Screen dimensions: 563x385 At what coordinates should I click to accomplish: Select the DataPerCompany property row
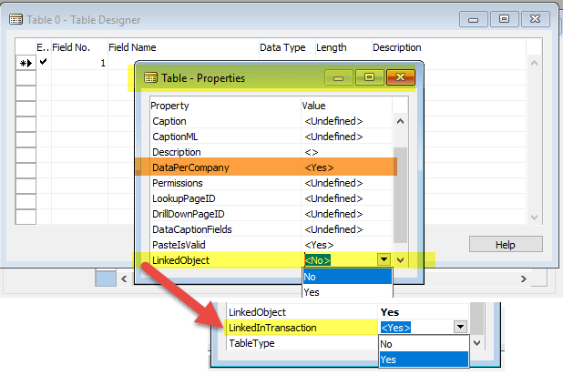(189, 167)
